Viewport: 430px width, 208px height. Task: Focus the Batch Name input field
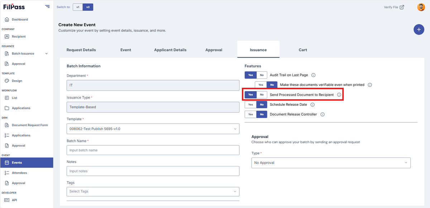[x=153, y=150]
